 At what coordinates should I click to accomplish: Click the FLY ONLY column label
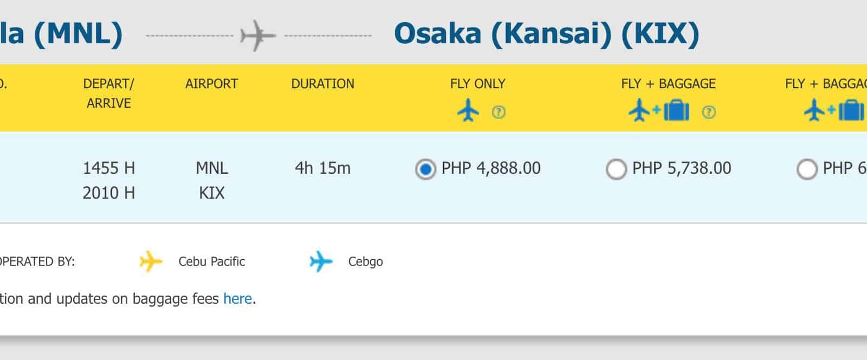point(477,84)
